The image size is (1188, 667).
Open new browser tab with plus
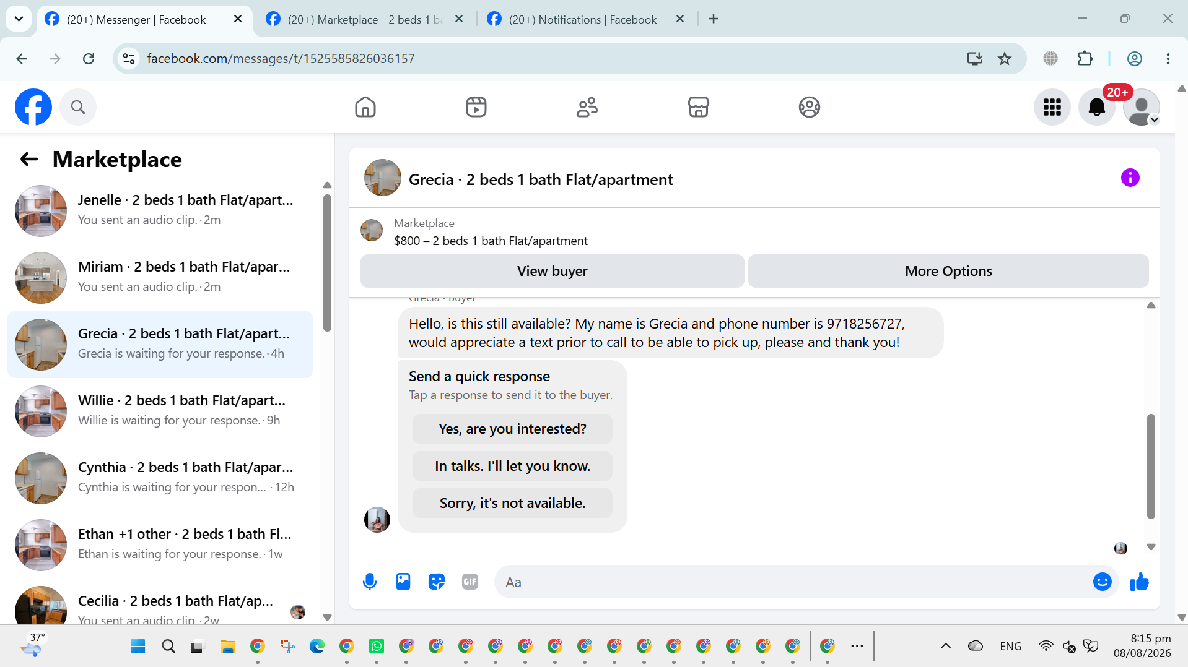pyautogui.click(x=714, y=19)
